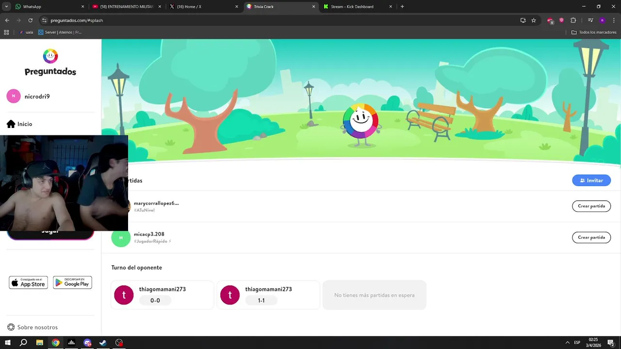Switch to the Stream - Kick Dashboard tab
Image resolution: width=621 pixels, height=349 pixels.
[x=358, y=7]
